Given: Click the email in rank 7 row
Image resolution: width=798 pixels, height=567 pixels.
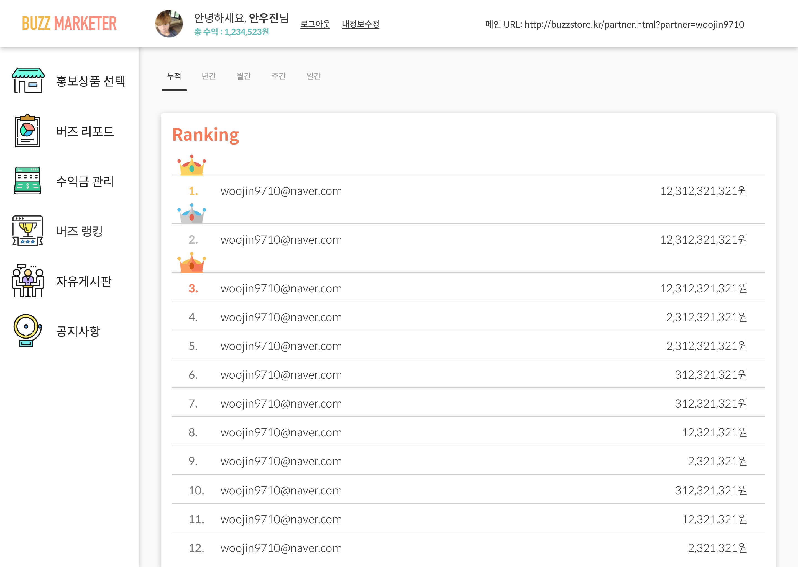Looking at the screenshot, I should [x=281, y=404].
